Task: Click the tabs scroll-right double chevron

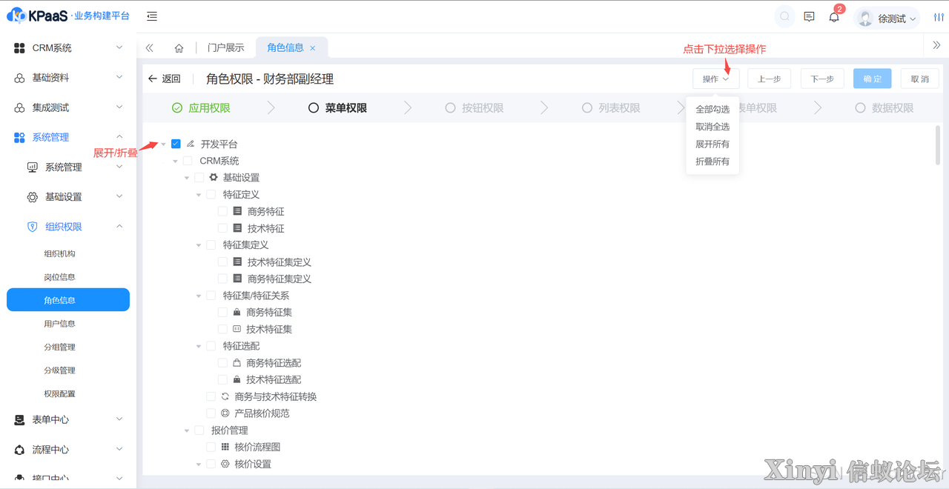Action: click(936, 45)
